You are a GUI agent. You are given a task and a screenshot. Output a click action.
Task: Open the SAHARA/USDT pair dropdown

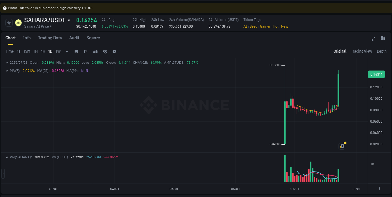pos(69,20)
